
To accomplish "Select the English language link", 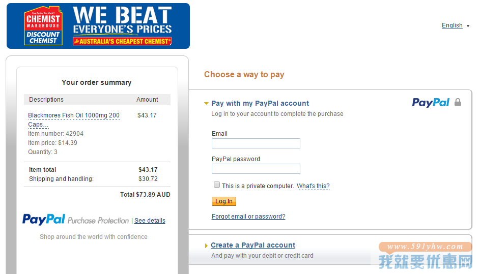I will (x=452, y=25).
